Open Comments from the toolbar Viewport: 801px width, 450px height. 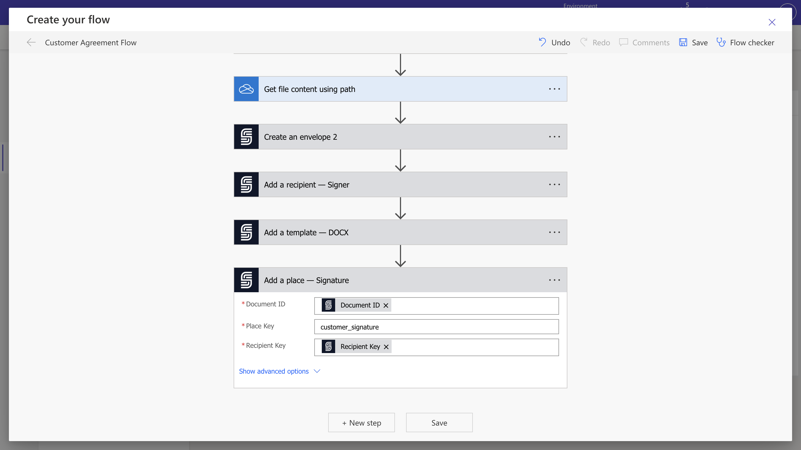tap(644, 42)
